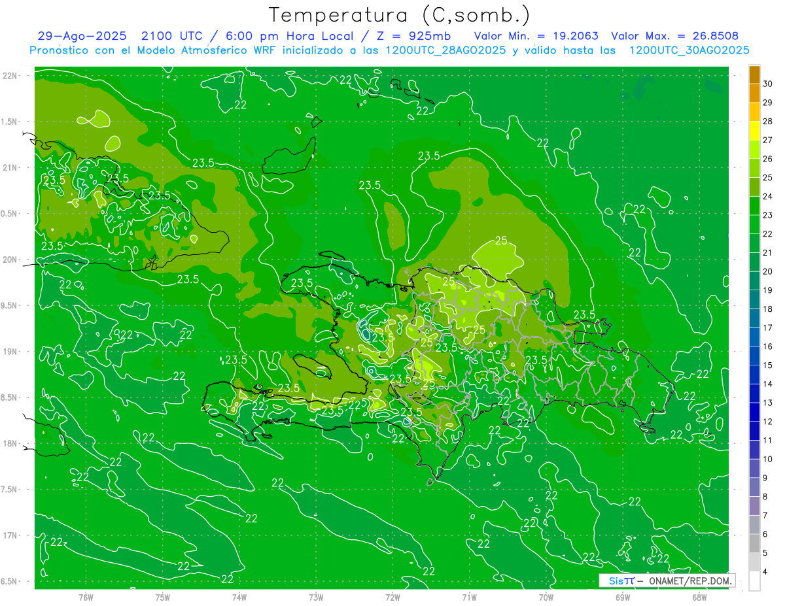The height and width of the screenshot is (606, 785).
Task: Click the "ONAMET/REP.DOM." credit label
Action: [x=690, y=581]
